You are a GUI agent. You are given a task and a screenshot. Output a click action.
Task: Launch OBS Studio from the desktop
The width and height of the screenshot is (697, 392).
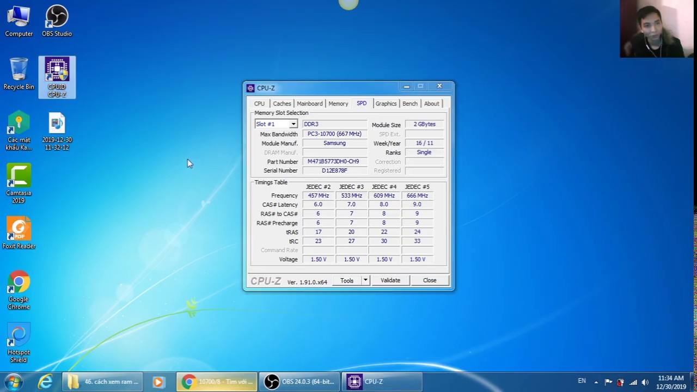point(57,21)
